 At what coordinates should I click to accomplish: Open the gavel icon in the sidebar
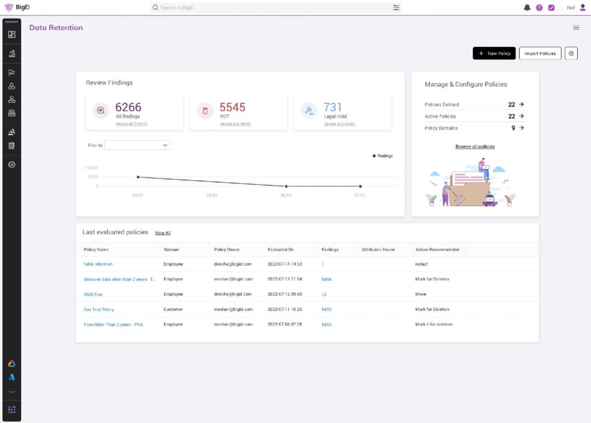pyautogui.click(x=12, y=132)
